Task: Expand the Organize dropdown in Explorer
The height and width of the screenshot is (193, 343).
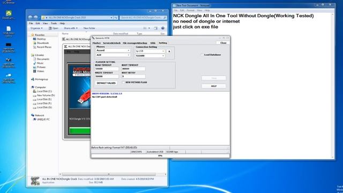Action: (x=36, y=28)
